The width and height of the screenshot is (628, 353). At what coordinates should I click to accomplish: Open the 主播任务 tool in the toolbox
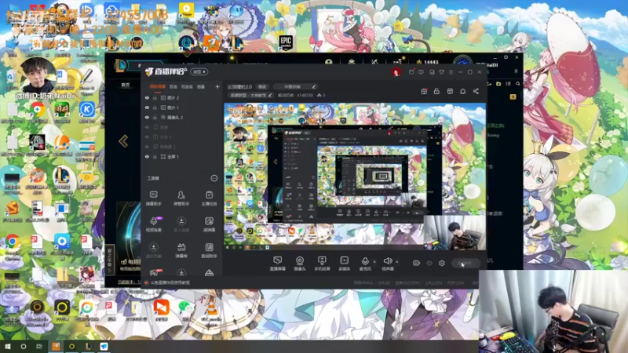point(209,198)
